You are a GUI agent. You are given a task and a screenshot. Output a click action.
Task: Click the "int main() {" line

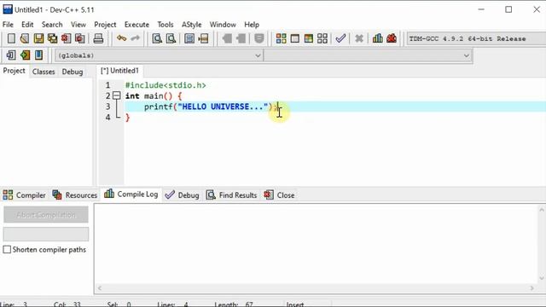pos(154,96)
